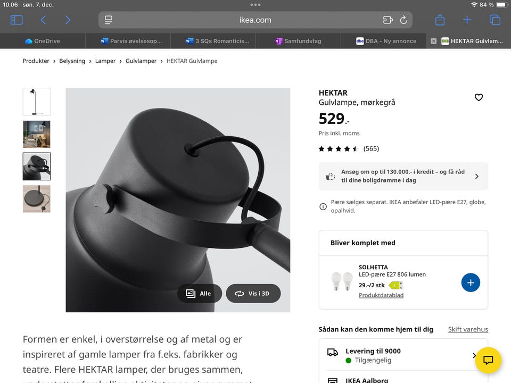511x383 pixels.
Task: Open the Produkter breadcrumb
Action: 36,61
